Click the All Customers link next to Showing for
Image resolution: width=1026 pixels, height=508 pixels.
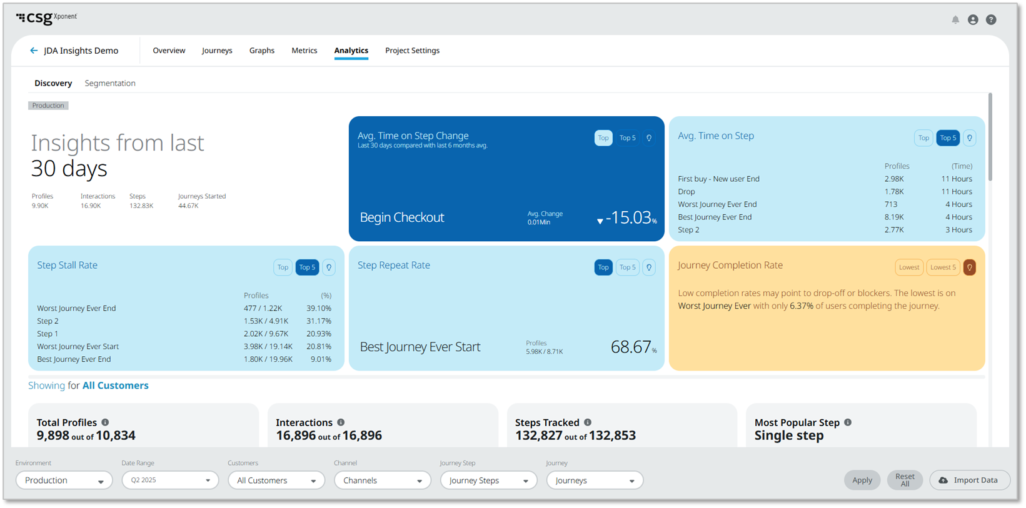(116, 386)
